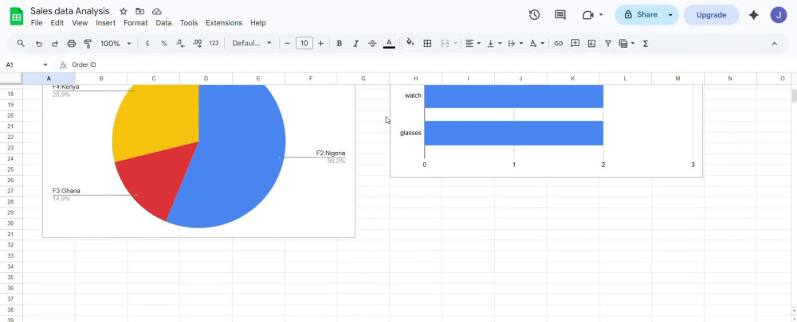The image size is (797, 322).
Task: Search the menus magnifier icon
Action: tap(21, 44)
